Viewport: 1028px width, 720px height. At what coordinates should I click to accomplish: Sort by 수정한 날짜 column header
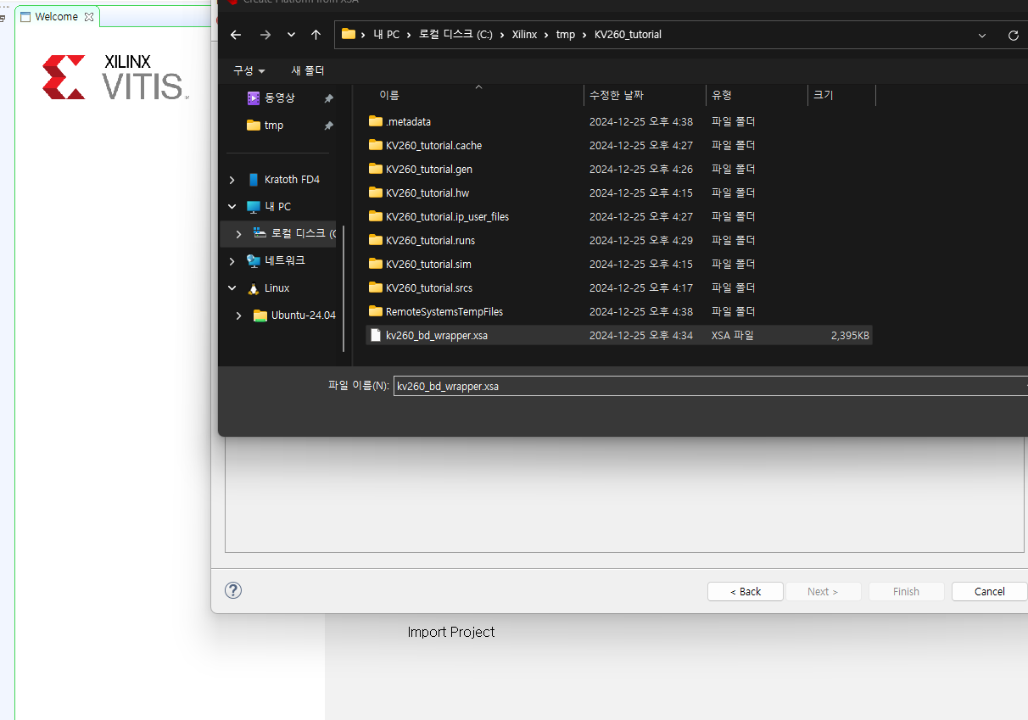pos(615,95)
